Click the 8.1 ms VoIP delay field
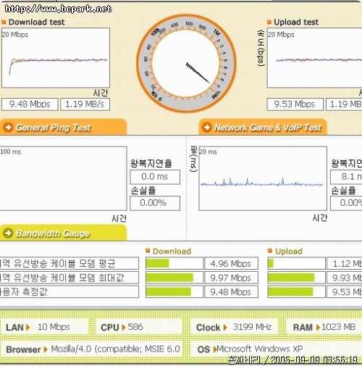362x369 pixels. [x=346, y=177]
